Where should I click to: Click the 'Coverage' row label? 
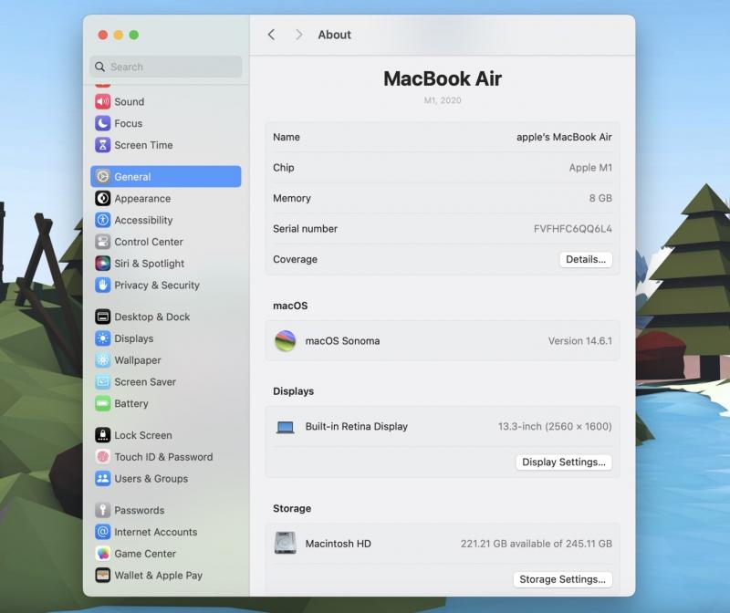295,259
